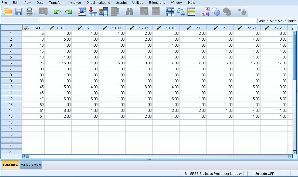Screen dimensions: 298x177
Task: Select the Data View tab
Action: click(11, 165)
